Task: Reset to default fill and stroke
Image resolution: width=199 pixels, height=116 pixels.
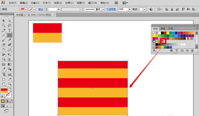Action: click(2, 96)
